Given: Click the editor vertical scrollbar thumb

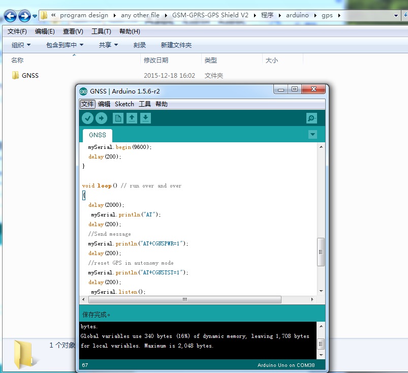Looking at the screenshot, I should (321, 252).
